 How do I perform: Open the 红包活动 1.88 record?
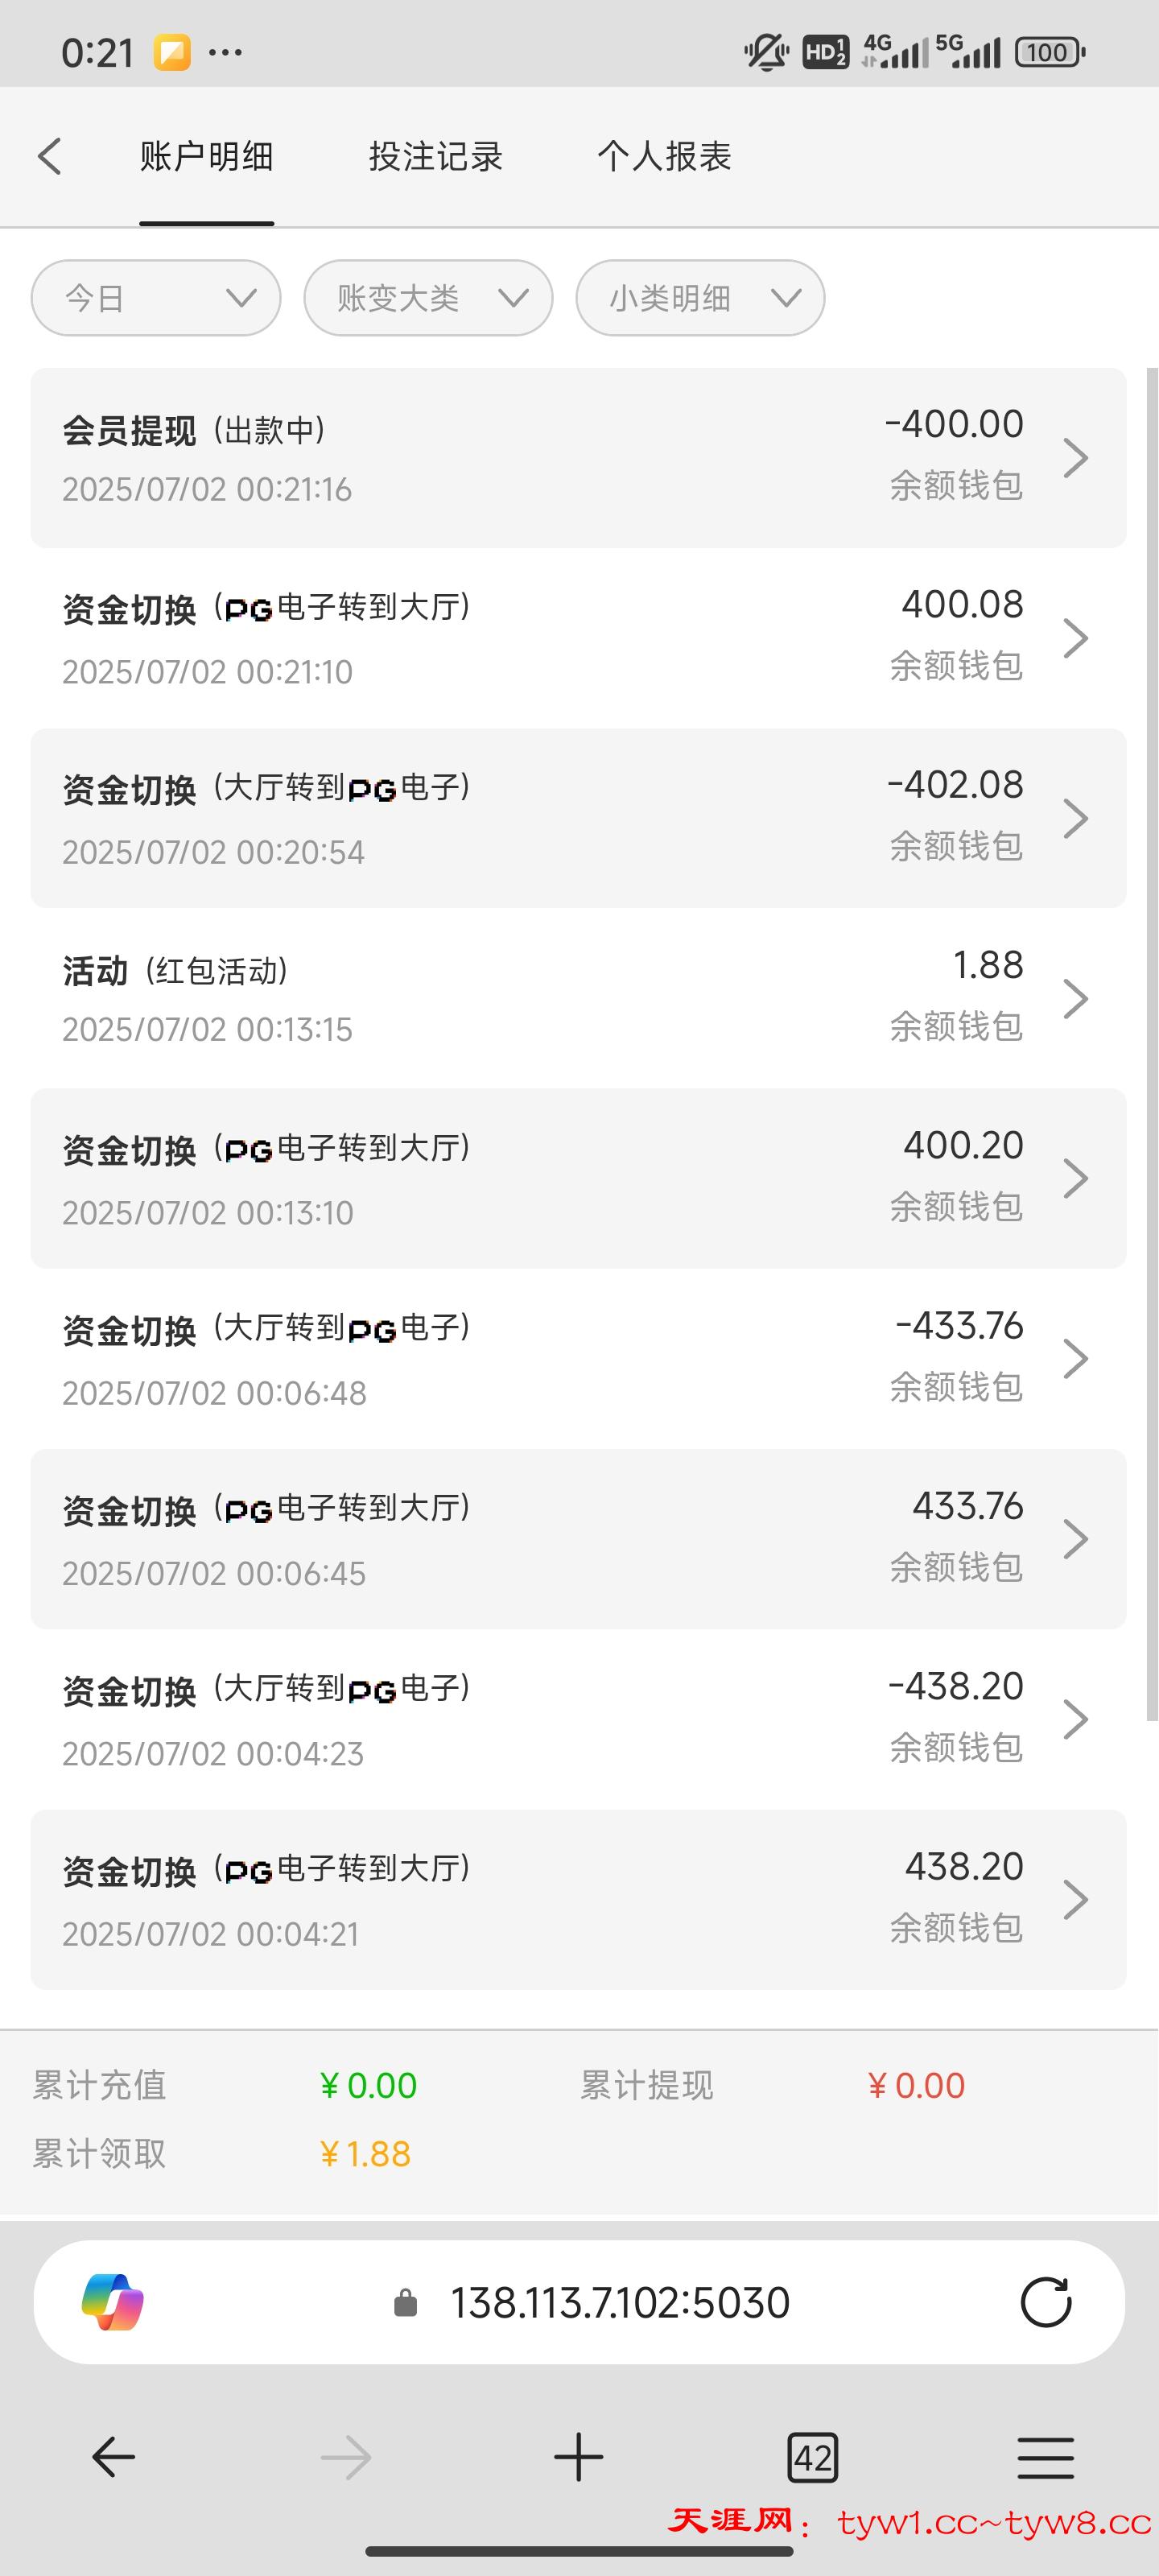tap(578, 998)
